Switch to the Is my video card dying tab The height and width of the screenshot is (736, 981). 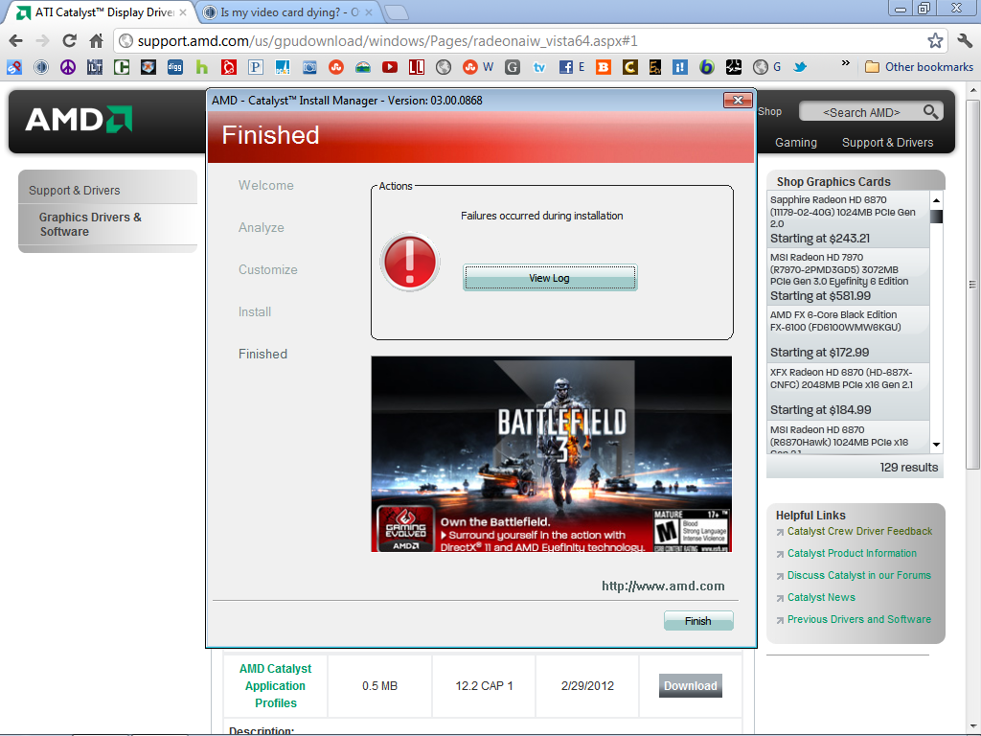[288, 12]
